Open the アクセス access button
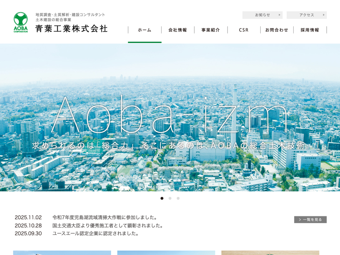Image resolution: width=340 pixels, height=255 pixels. [307, 15]
